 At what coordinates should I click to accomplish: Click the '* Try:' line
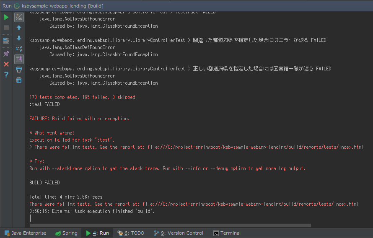click(36, 161)
